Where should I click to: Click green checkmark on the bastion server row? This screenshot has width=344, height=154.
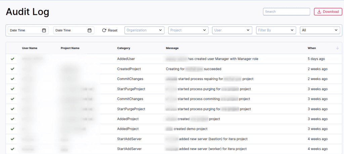[12, 139]
